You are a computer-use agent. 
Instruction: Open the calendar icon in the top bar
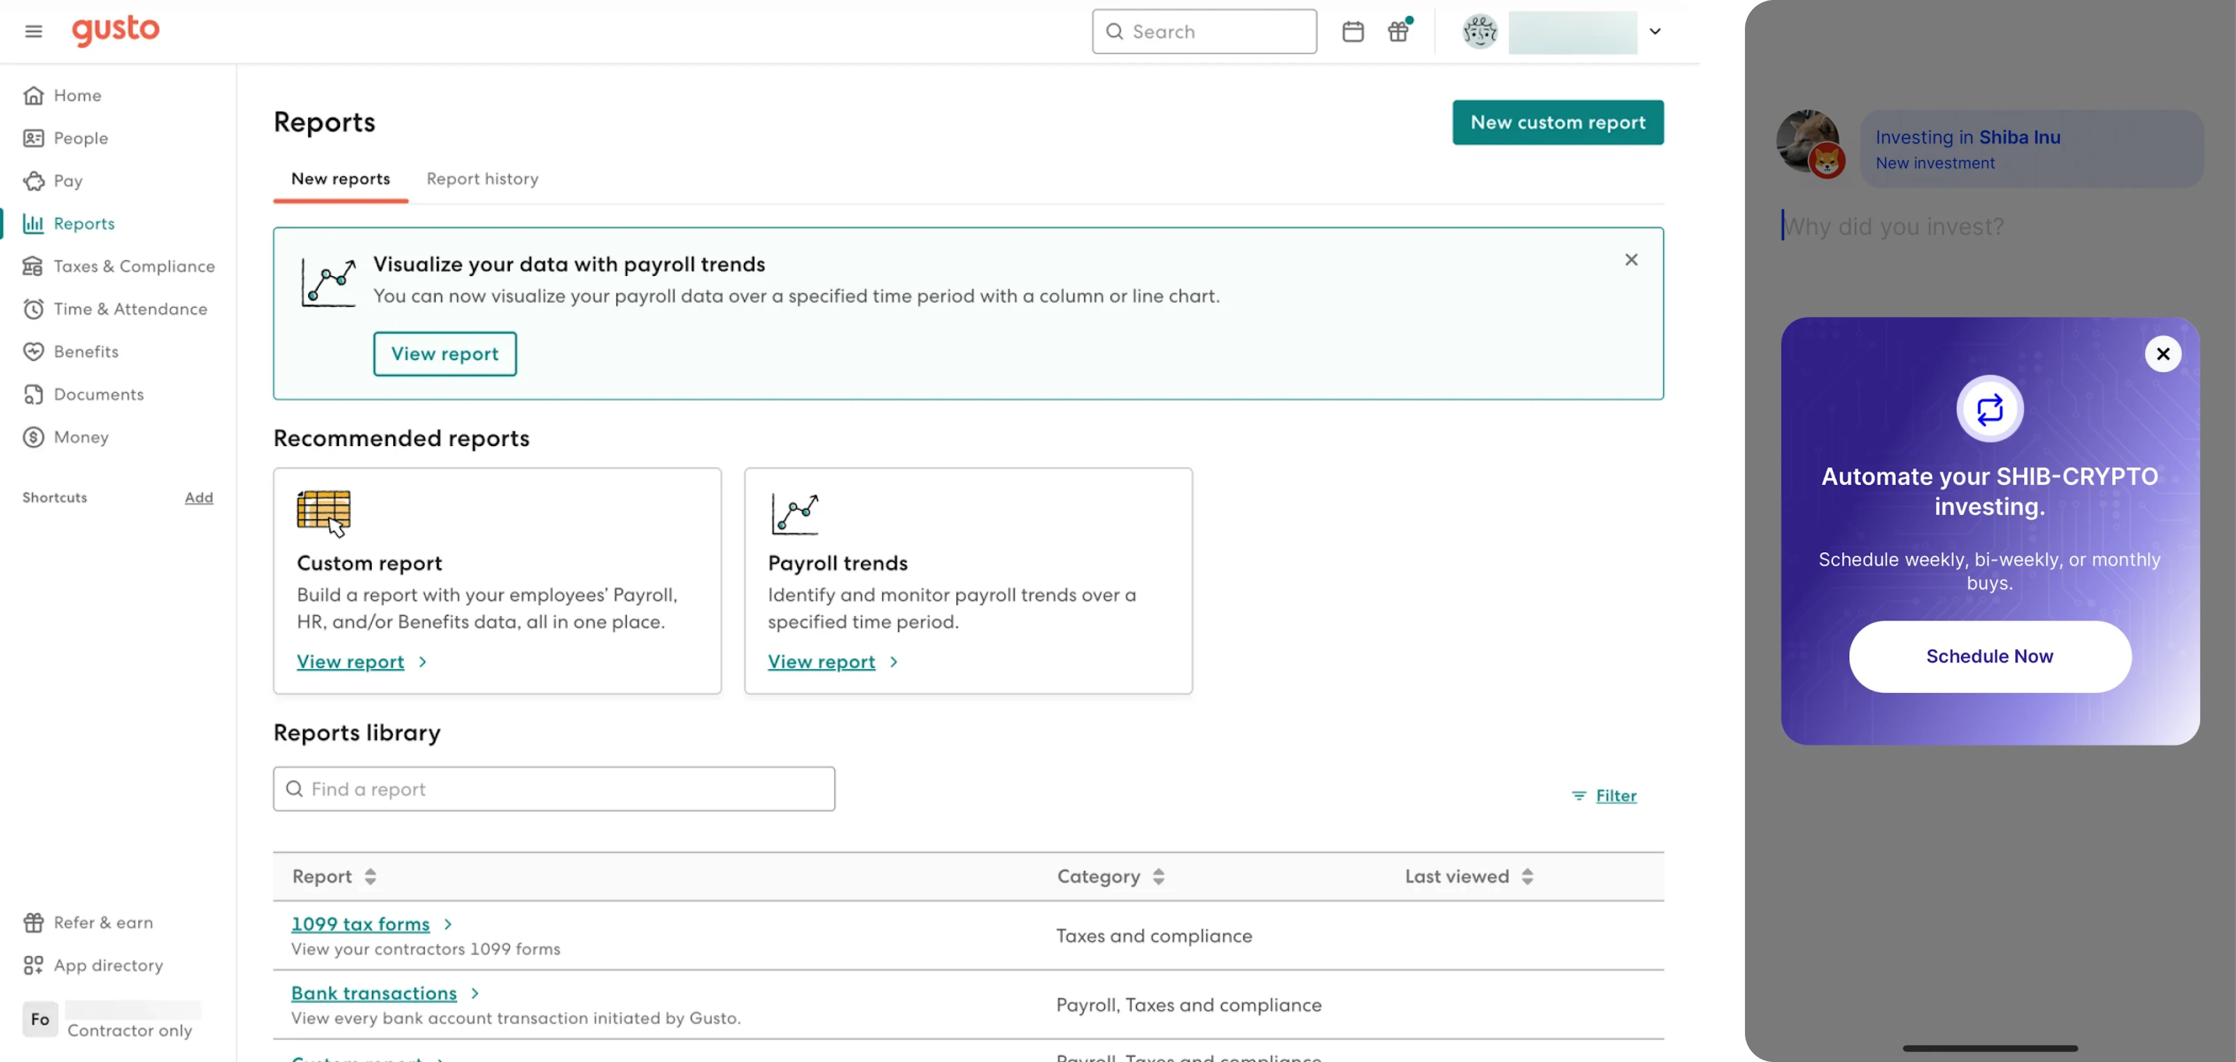1353,30
